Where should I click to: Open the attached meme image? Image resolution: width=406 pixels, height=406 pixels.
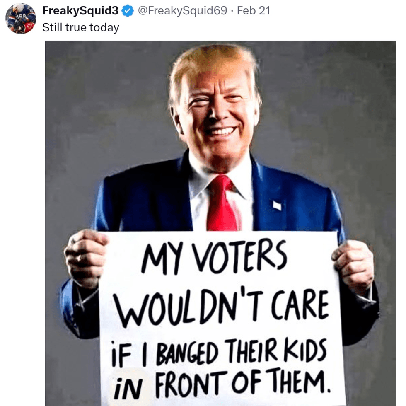coord(220,223)
